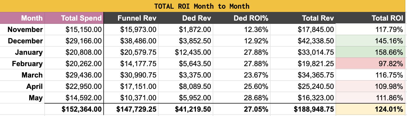Viewport: 407px width, 116px height.
Task: Click the Ded ROI% column header
Action: tap(242, 18)
